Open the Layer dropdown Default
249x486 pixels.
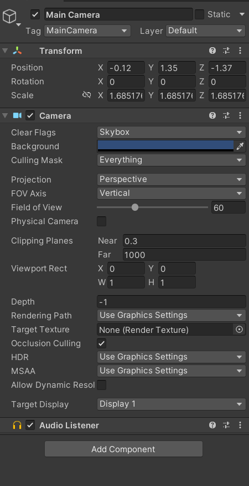click(205, 31)
